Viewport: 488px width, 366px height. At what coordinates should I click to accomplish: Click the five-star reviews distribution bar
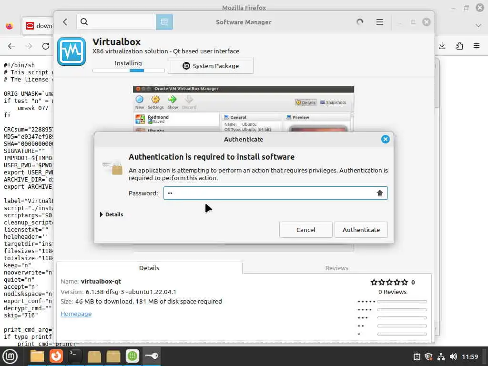coord(402,302)
